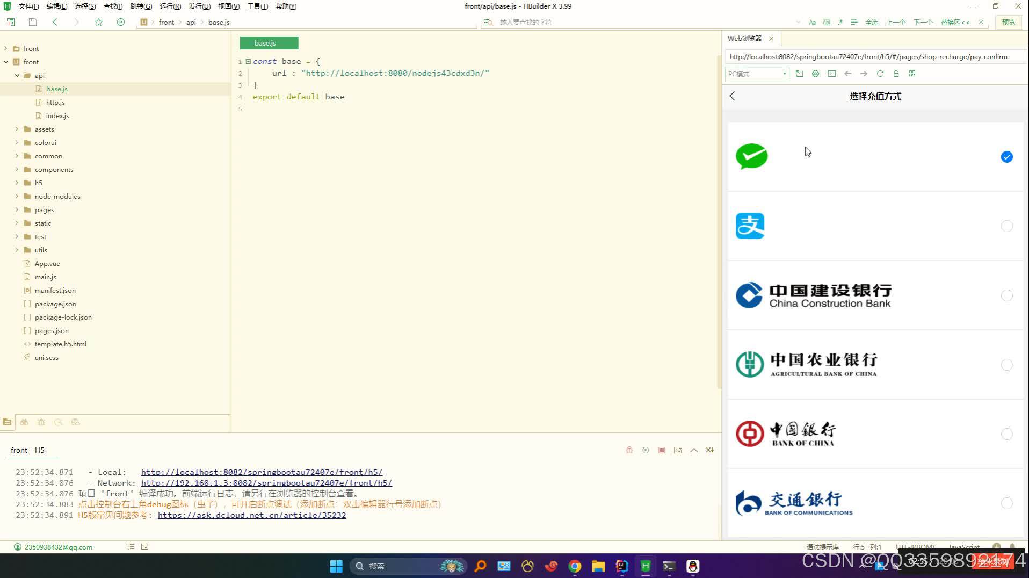Select China Construction Bank radio option

pyautogui.click(x=1006, y=295)
